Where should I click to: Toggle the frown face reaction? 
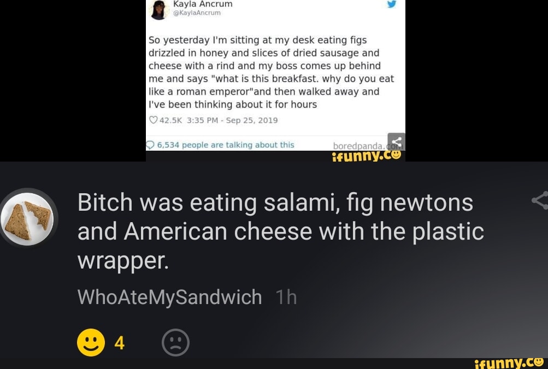click(176, 343)
